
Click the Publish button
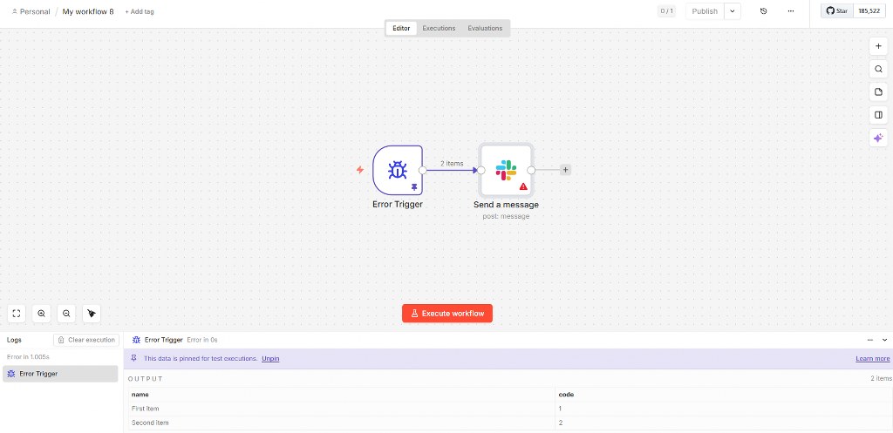[x=705, y=11]
